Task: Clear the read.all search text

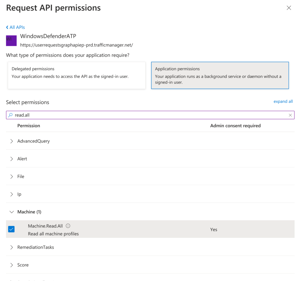Action: click(290, 115)
